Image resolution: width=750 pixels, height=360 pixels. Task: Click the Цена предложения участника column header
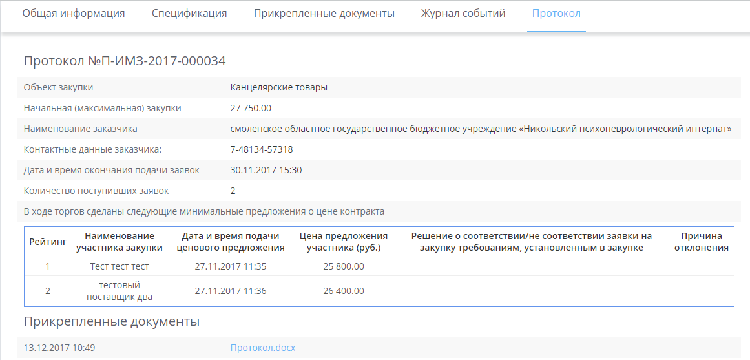tap(344, 242)
